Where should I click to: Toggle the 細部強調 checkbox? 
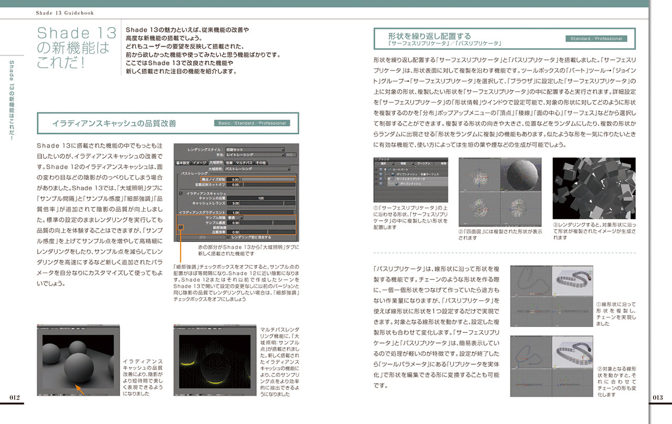181,227
